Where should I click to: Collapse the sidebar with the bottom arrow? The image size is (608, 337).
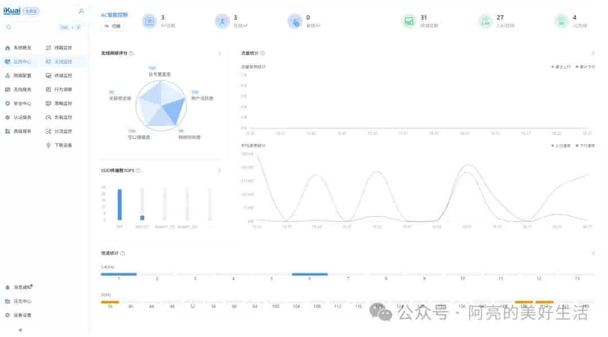[x=20, y=330]
